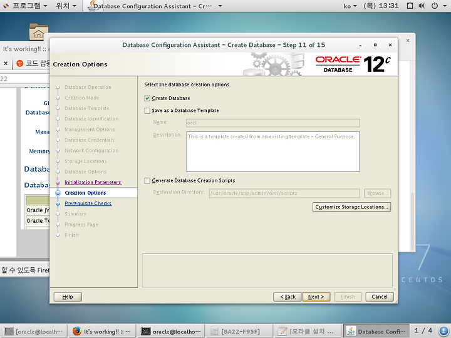The height and width of the screenshot is (338, 451).
Task: Click Management Options step label
Action: pyautogui.click(x=90, y=130)
